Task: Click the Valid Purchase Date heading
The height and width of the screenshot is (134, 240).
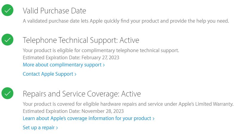Action: [54, 11]
